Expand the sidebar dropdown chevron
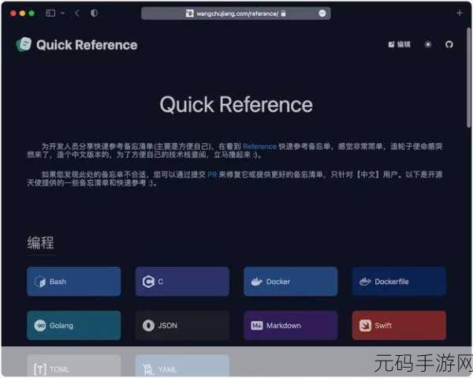 (63, 13)
